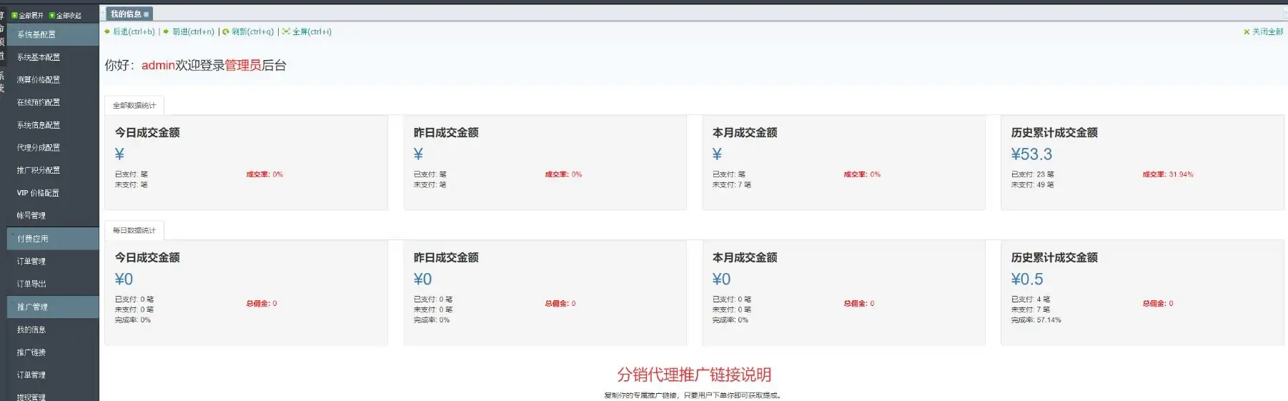The image size is (1288, 401).
Task: Click the 分销代理推广链接说明 heading
Action: coord(694,375)
